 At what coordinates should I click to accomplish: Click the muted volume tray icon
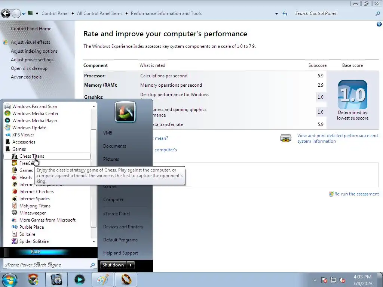click(342, 280)
